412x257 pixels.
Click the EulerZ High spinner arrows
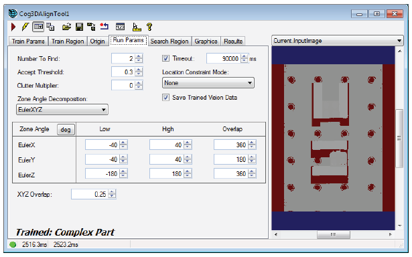(x=188, y=174)
